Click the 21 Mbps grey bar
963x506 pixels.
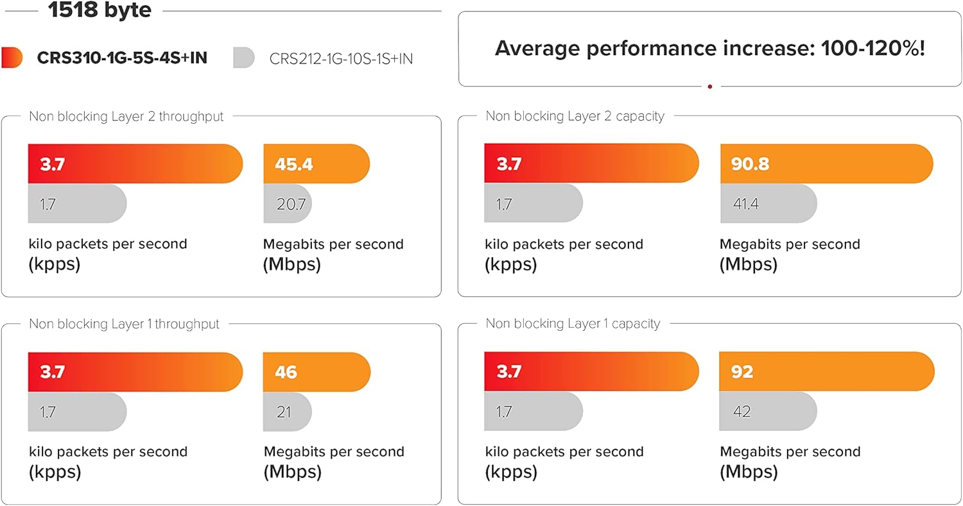point(287,412)
